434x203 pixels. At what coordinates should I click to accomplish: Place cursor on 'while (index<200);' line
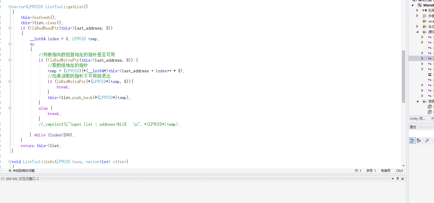pyautogui.click(x=54, y=135)
